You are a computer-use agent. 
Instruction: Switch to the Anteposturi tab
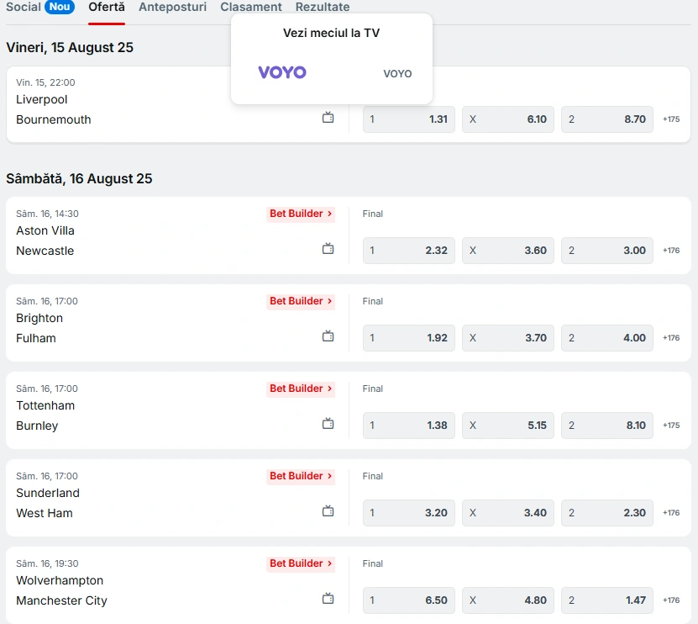tap(173, 7)
